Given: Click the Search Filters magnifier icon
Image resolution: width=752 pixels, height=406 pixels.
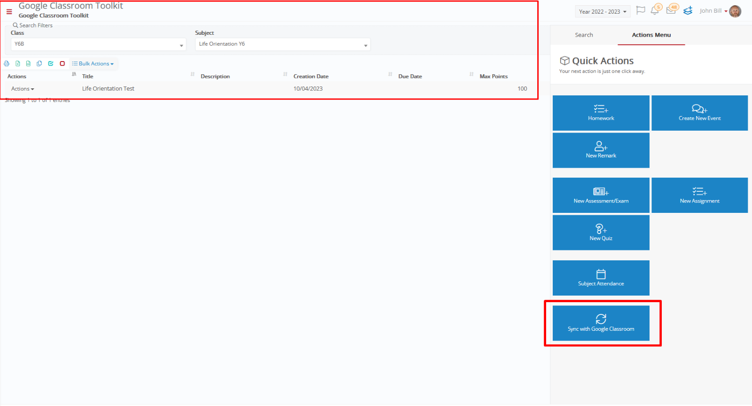Looking at the screenshot, I should [16, 25].
